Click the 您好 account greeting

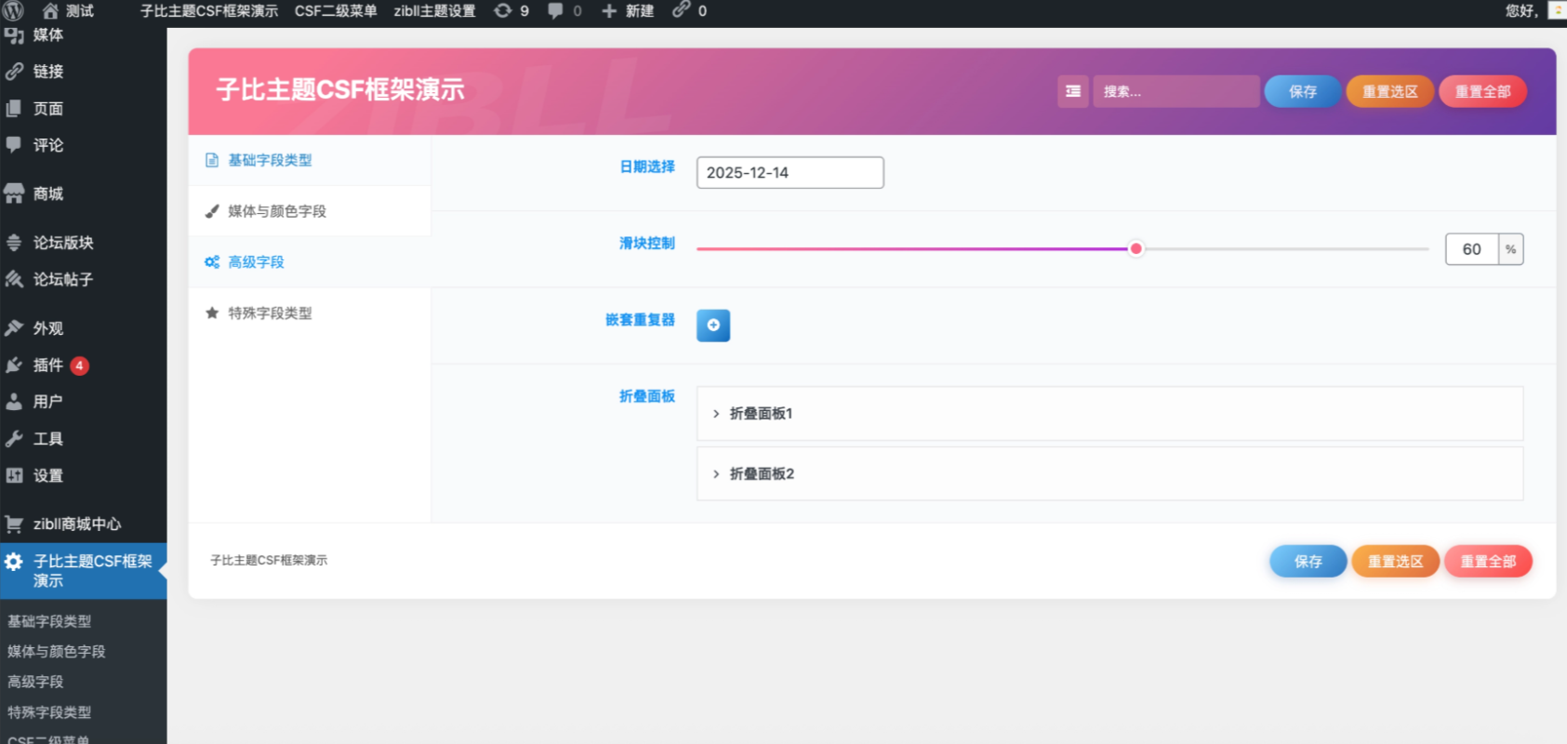[x=1521, y=11]
